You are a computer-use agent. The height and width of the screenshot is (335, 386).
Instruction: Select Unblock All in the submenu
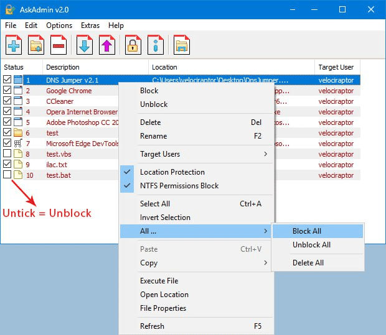(311, 245)
